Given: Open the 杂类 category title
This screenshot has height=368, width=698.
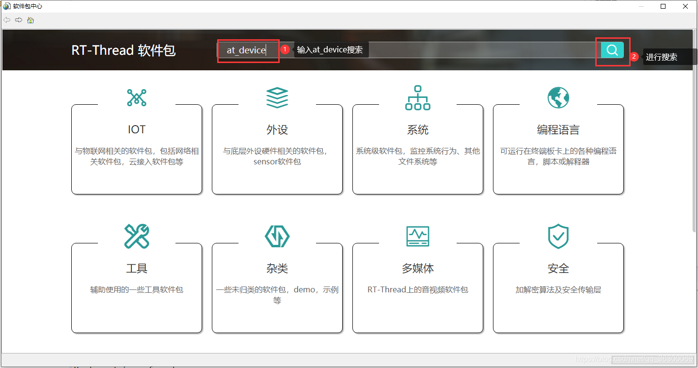Looking at the screenshot, I should (x=277, y=268).
